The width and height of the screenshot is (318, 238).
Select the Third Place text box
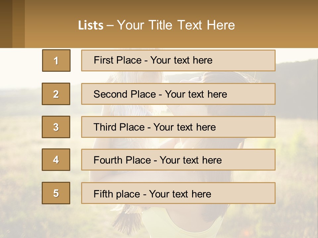(x=178, y=127)
